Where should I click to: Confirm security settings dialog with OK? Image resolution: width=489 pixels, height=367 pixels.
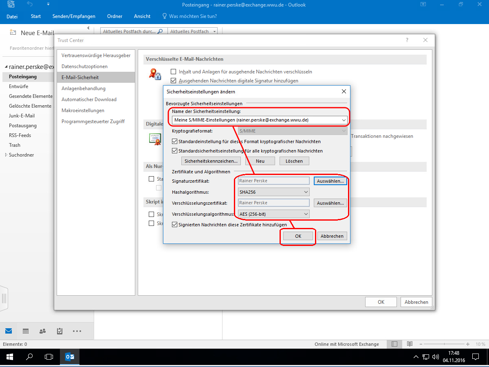[x=298, y=236]
